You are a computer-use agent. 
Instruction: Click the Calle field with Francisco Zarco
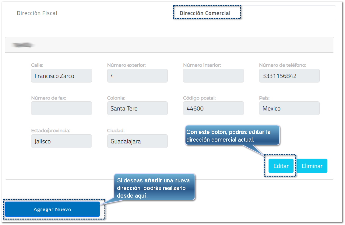pyautogui.click(x=61, y=76)
